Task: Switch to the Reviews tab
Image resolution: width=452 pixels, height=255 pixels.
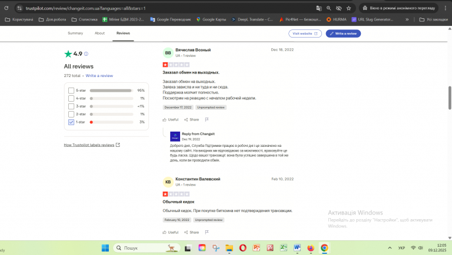Action: (x=123, y=33)
